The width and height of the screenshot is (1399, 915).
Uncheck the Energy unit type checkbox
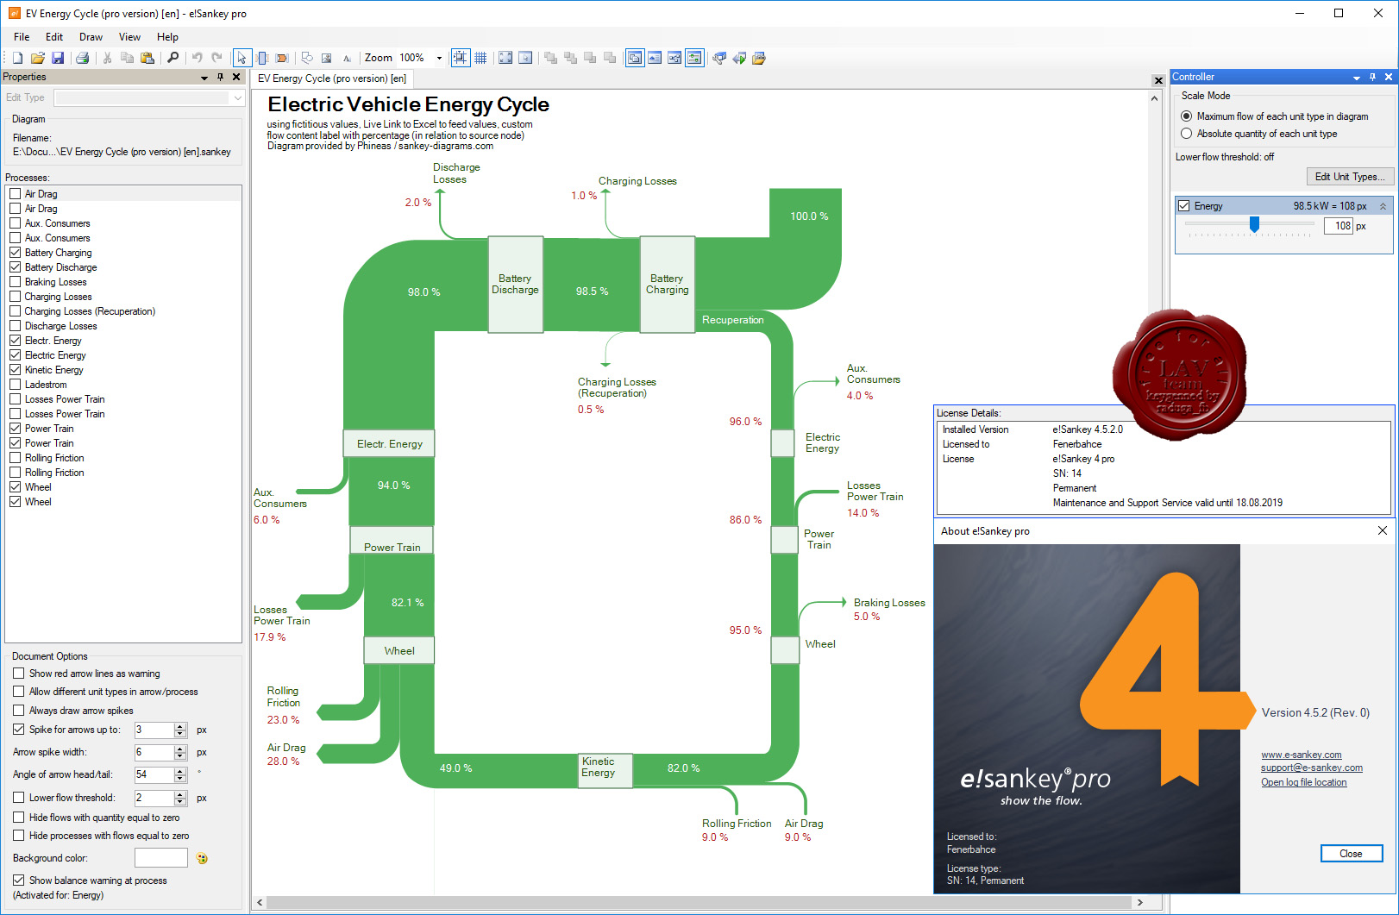[x=1184, y=206]
